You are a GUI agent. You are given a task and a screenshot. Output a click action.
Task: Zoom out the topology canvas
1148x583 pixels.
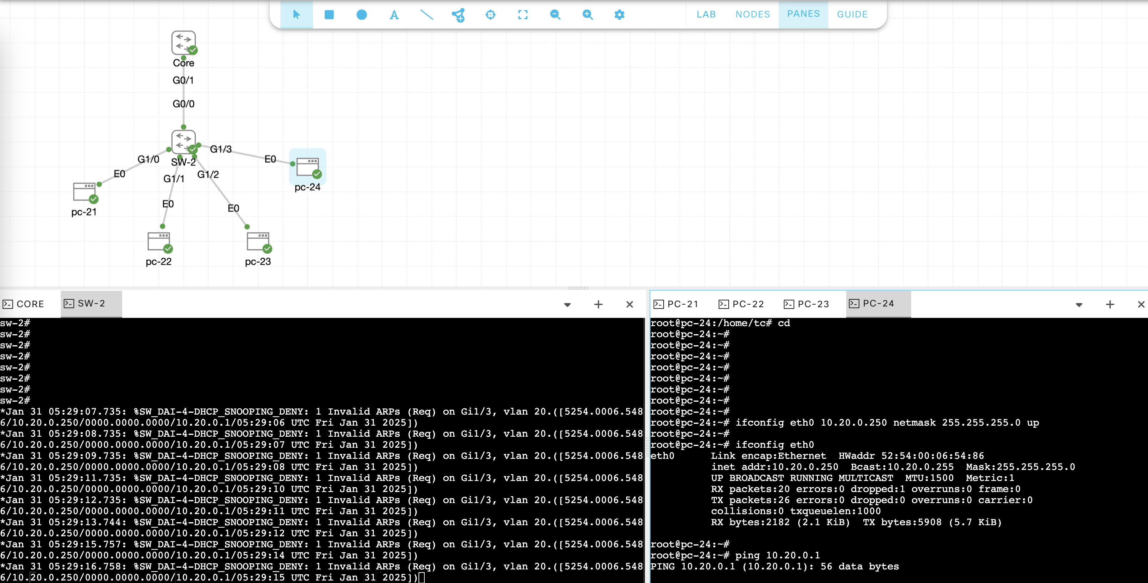coord(555,15)
